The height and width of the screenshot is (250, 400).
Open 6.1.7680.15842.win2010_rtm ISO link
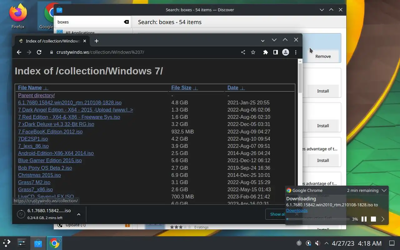(x=70, y=102)
